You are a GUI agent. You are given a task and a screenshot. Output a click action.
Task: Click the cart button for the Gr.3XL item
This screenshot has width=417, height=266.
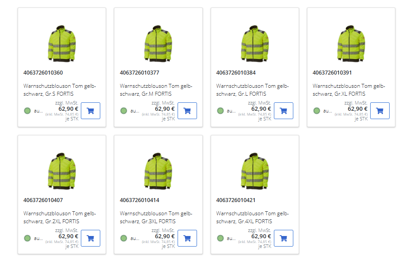click(x=187, y=238)
